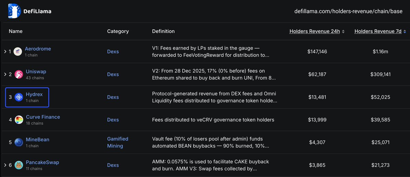
Task: Click the Curve Finance rainbow logo
Action: point(19,120)
